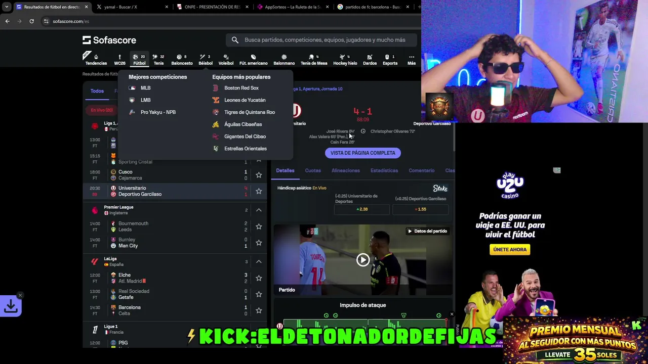
Task: Select the Béisbol sport icon
Action: [206, 60]
